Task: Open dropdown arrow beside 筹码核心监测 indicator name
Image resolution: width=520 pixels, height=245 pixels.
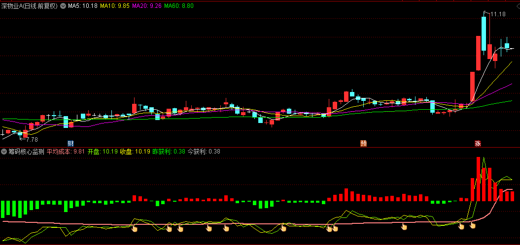Action: 4,152
